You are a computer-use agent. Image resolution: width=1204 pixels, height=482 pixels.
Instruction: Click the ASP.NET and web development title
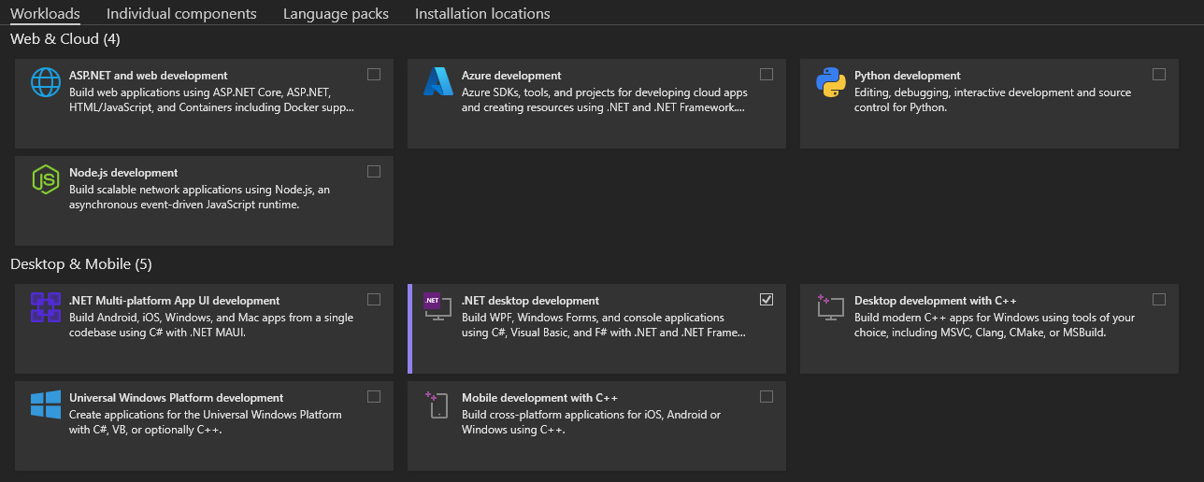149,76
